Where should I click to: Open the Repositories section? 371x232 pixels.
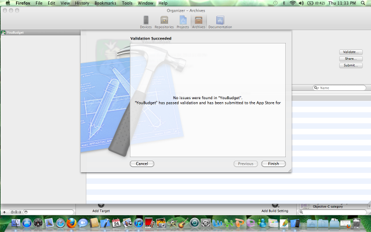(164, 22)
